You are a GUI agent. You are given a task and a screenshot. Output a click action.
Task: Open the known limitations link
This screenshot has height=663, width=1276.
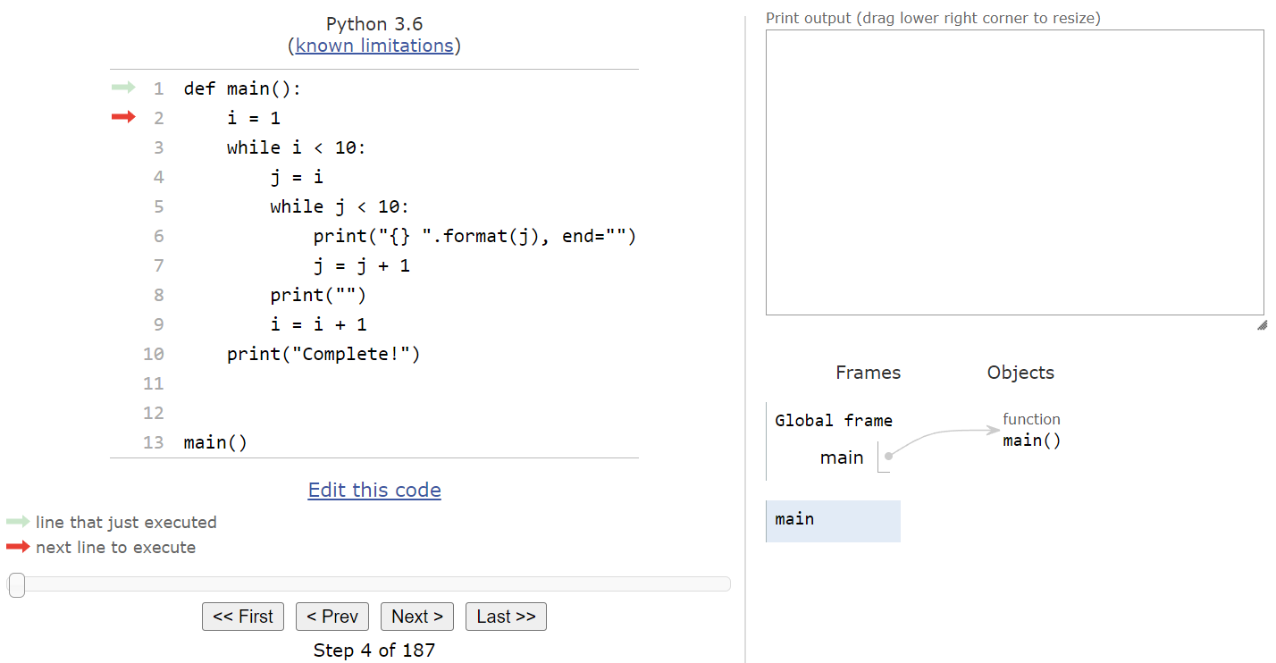374,45
